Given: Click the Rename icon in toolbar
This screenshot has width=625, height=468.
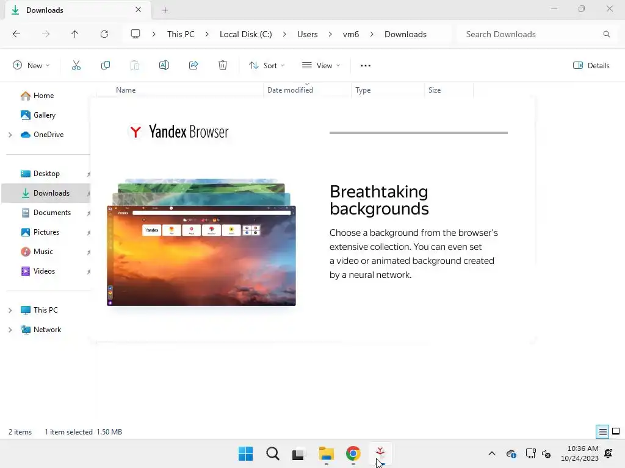Looking at the screenshot, I should tap(164, 65).
